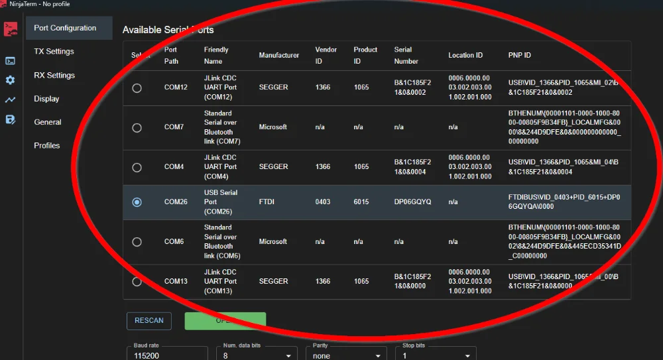Open the settings gear icon
663x360 pixels.
[x=10, y=80]
